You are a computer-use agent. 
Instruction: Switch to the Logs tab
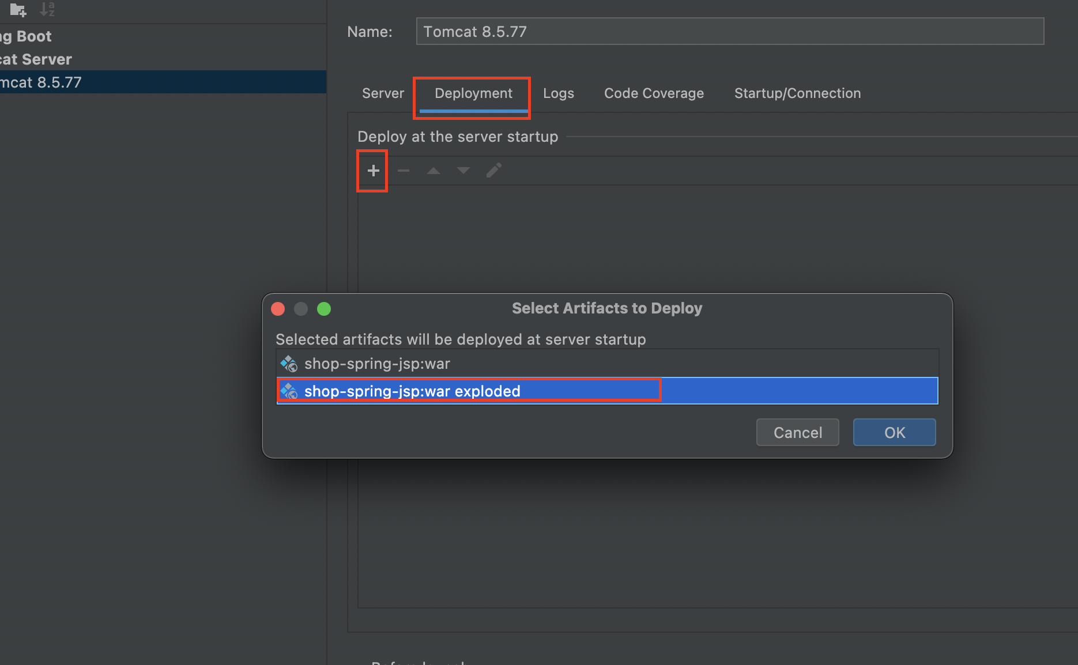coord(559,93)
